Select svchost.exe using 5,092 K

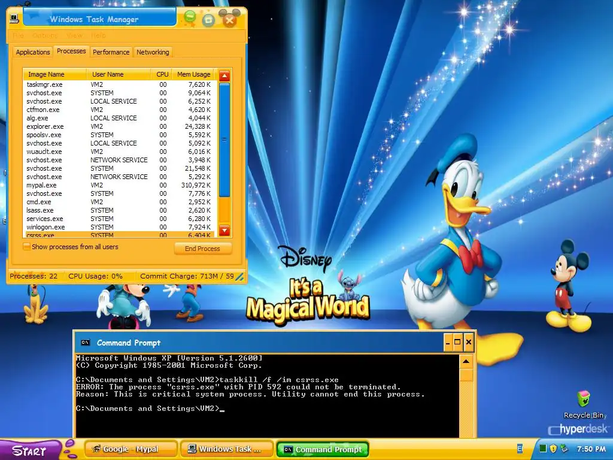[119, 144]
